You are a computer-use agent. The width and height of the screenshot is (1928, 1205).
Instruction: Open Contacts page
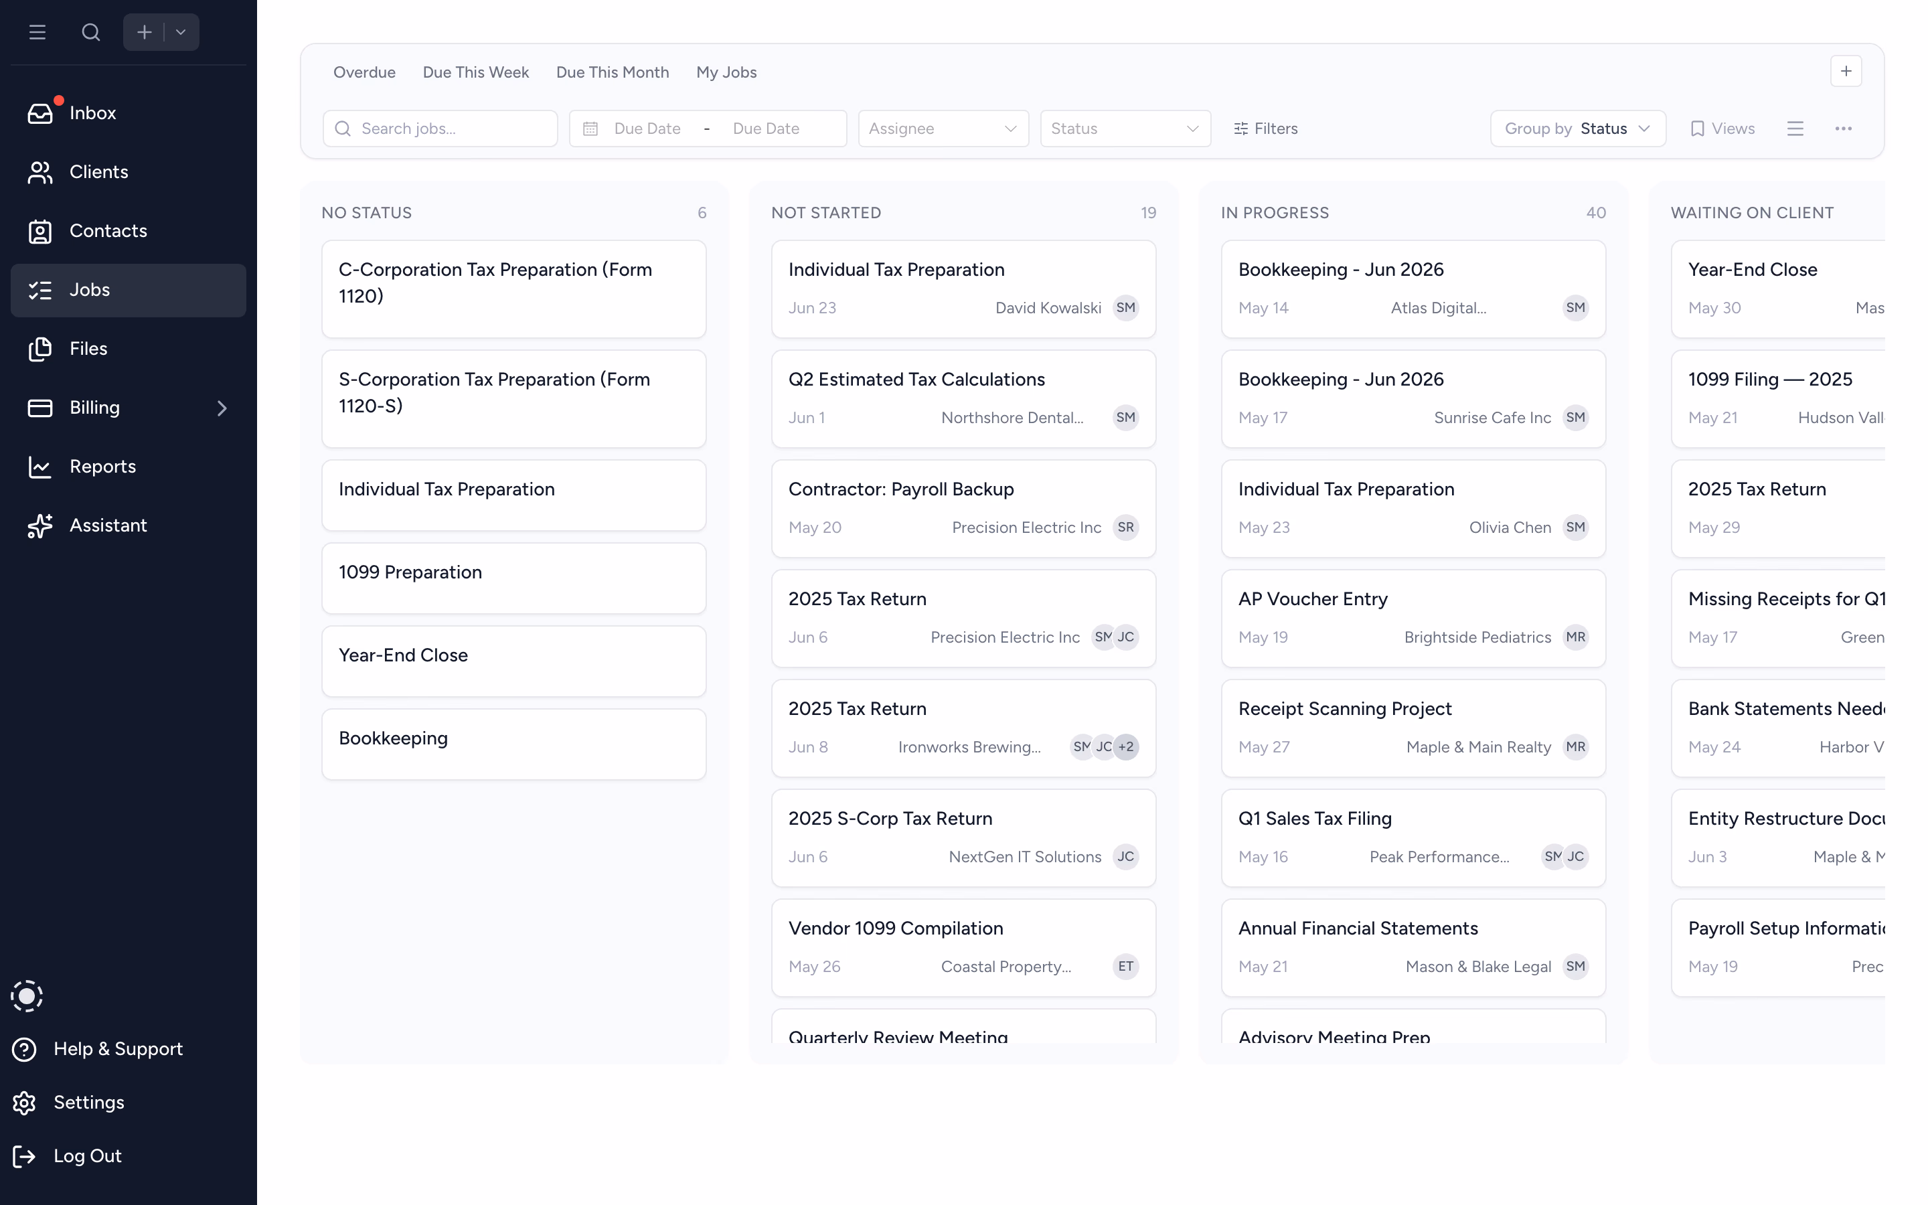(x=129, y=231)
